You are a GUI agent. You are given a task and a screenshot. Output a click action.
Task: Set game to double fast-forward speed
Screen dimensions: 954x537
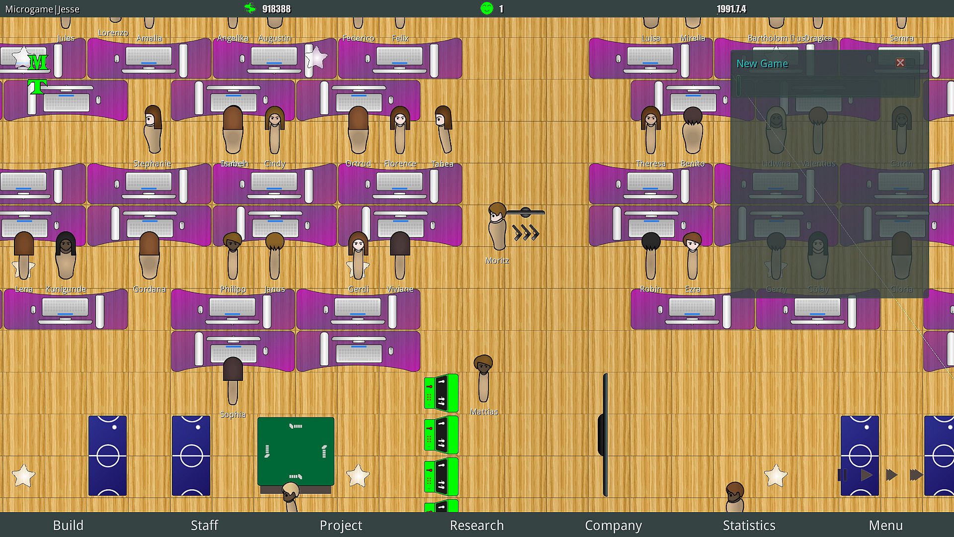[892, 475]
